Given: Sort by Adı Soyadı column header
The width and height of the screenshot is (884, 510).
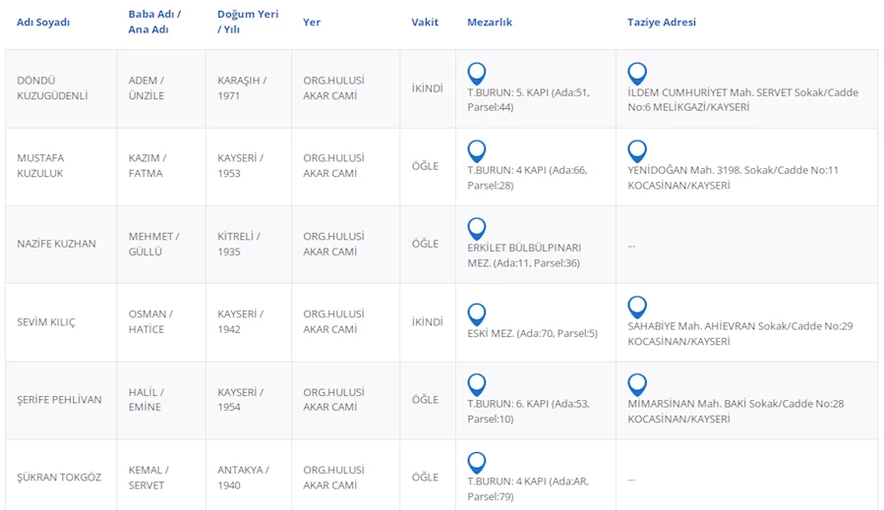Looking at the screenshot, I should (x=43, y=23).
